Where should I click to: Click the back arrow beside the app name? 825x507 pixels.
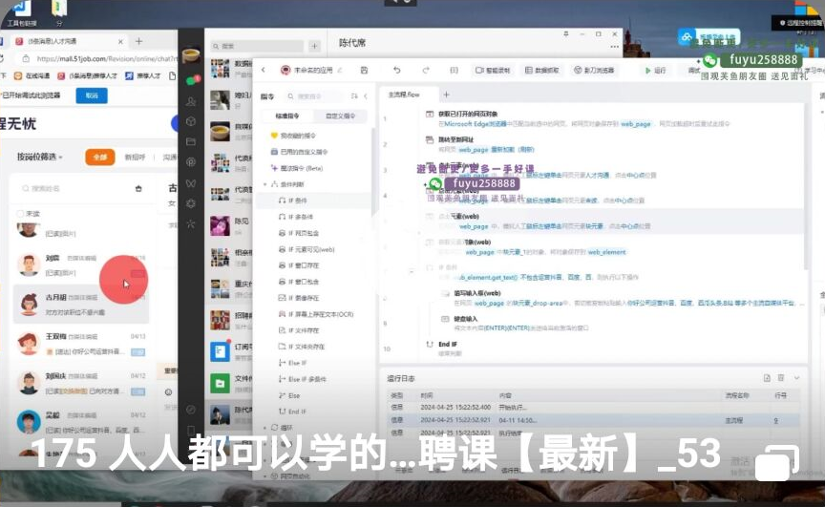(264, 70)
